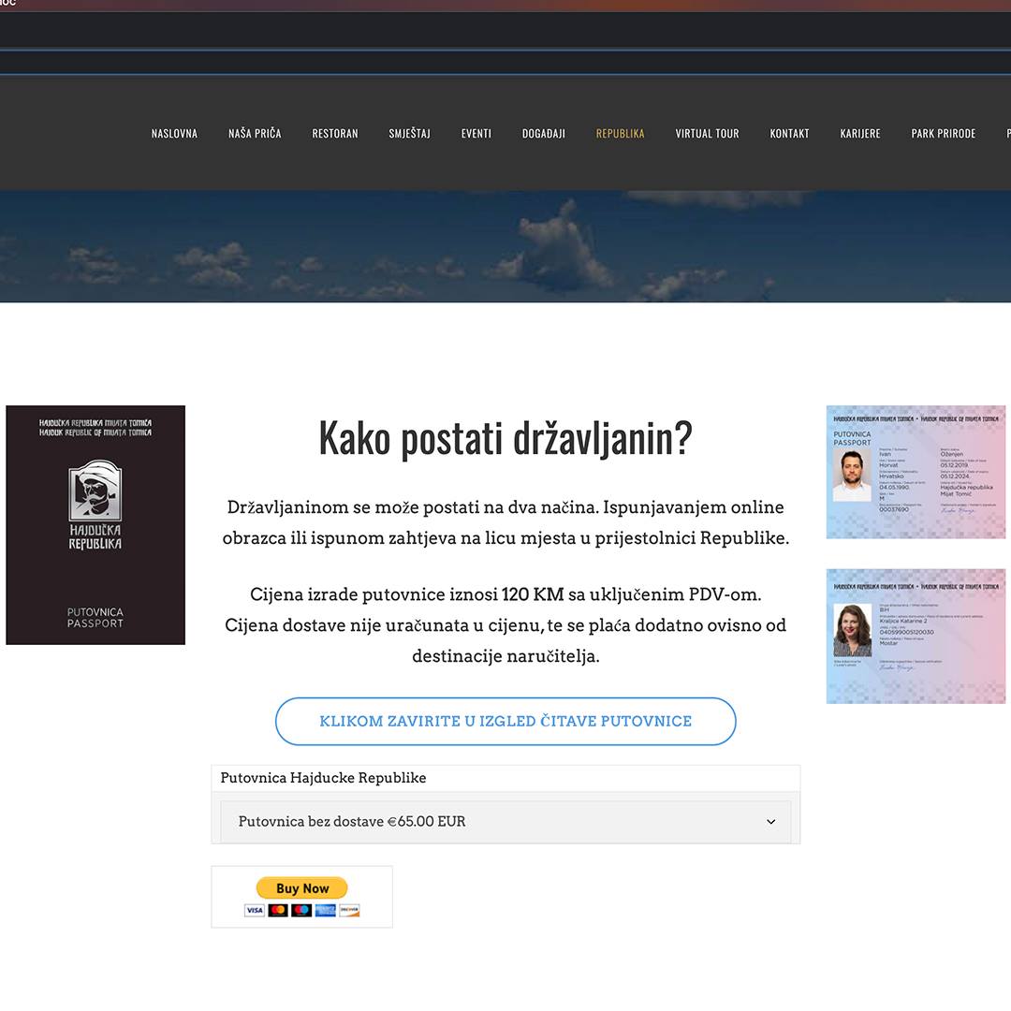Viewport: 1011px width, 1011px height.
Task: Open the VIRTUAL TOUR page
Action: tap(707, 134)
